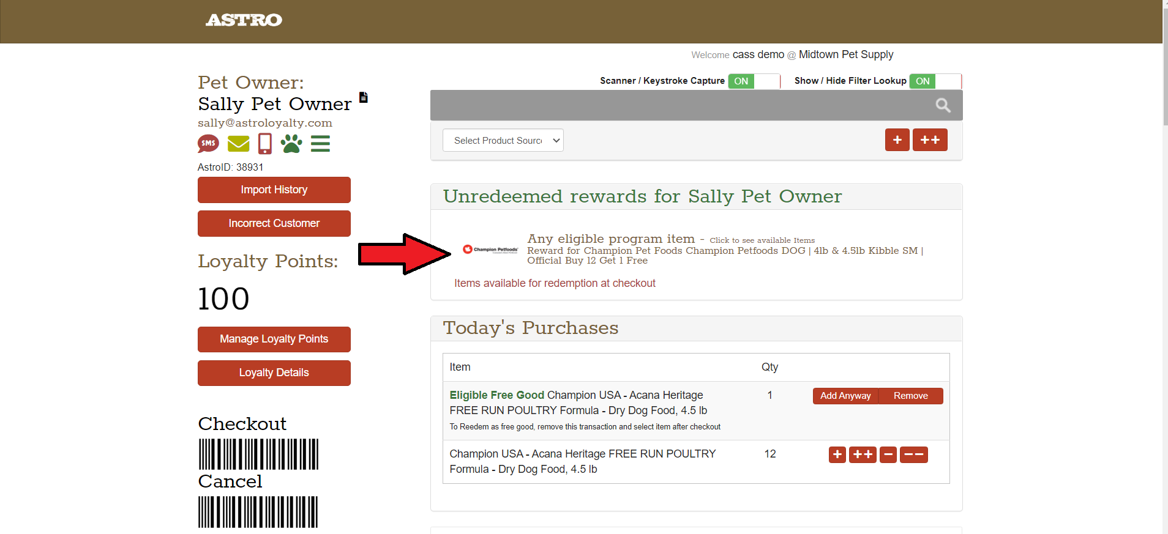Click 'Items available for redemption at checkout' text
The image size is (1168, 534).
pos(555,283)
